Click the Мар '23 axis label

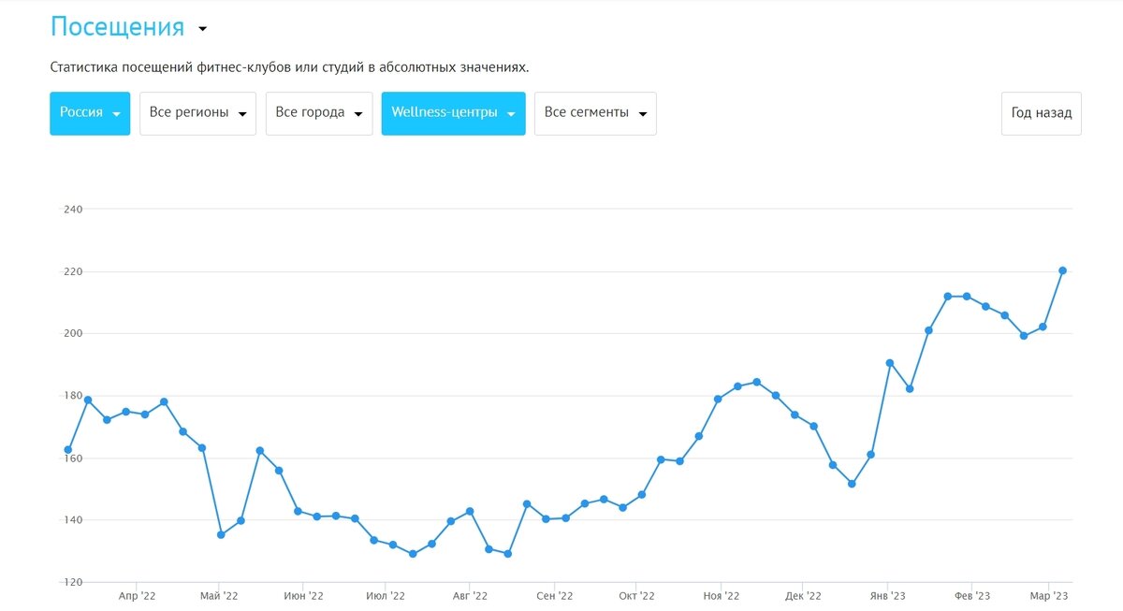[x=1049, y=596]
